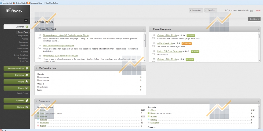Open Ново link under Accounts

click(x=152, y=113)
